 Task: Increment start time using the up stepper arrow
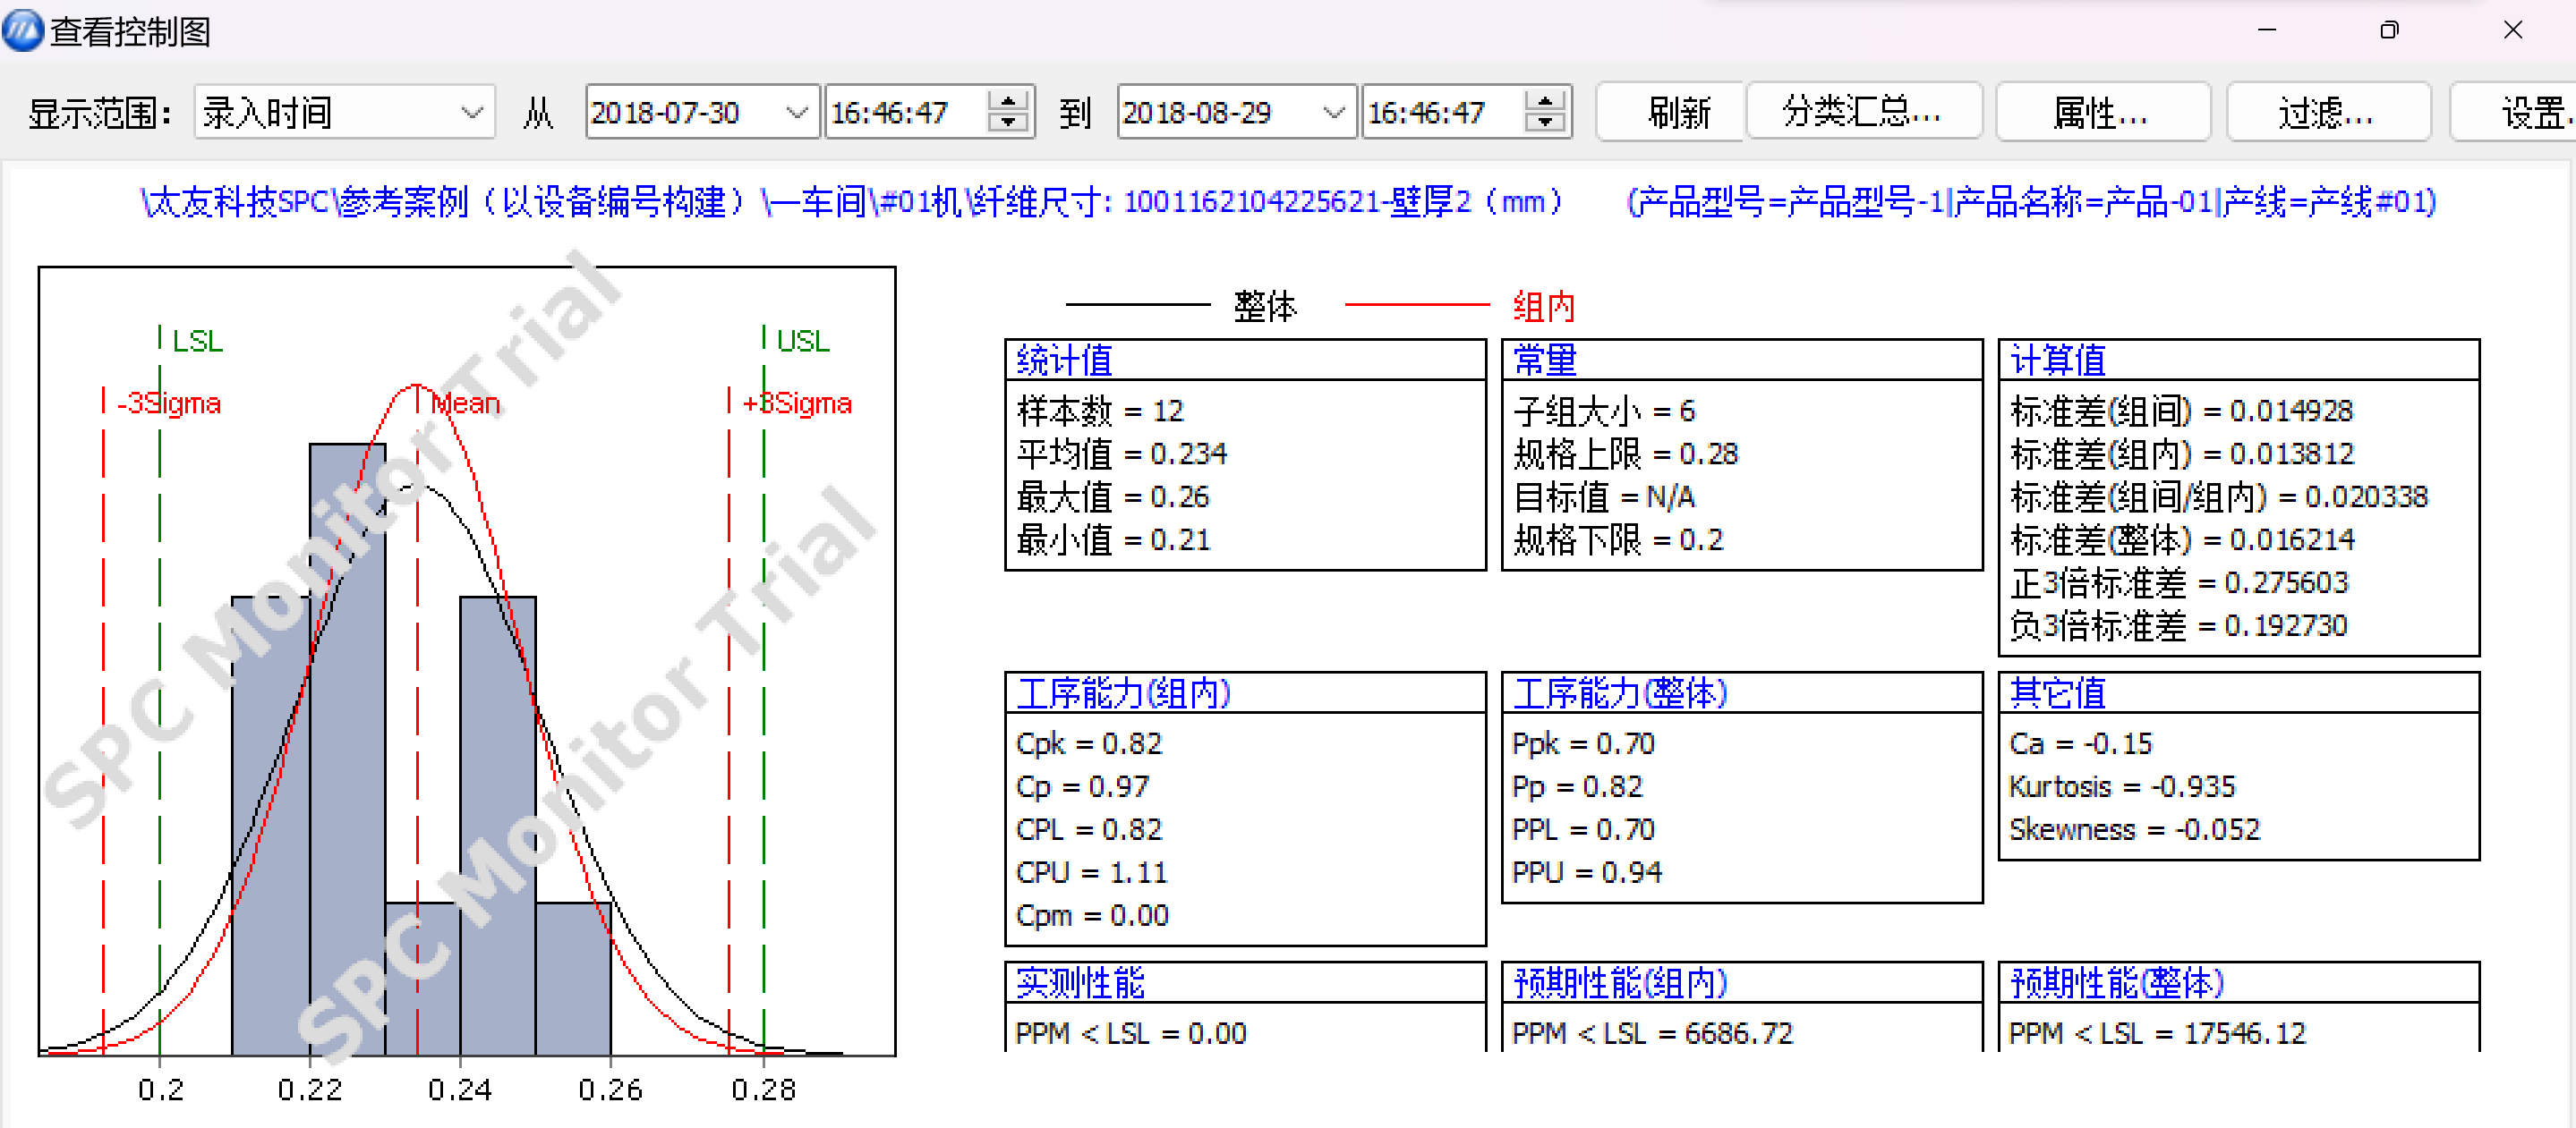[1010, 100]
